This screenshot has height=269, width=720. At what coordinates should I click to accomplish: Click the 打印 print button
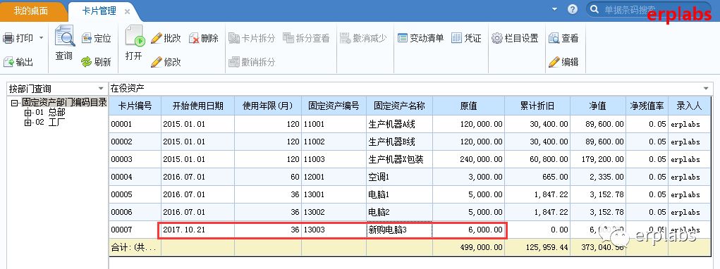tap(18, 38)
